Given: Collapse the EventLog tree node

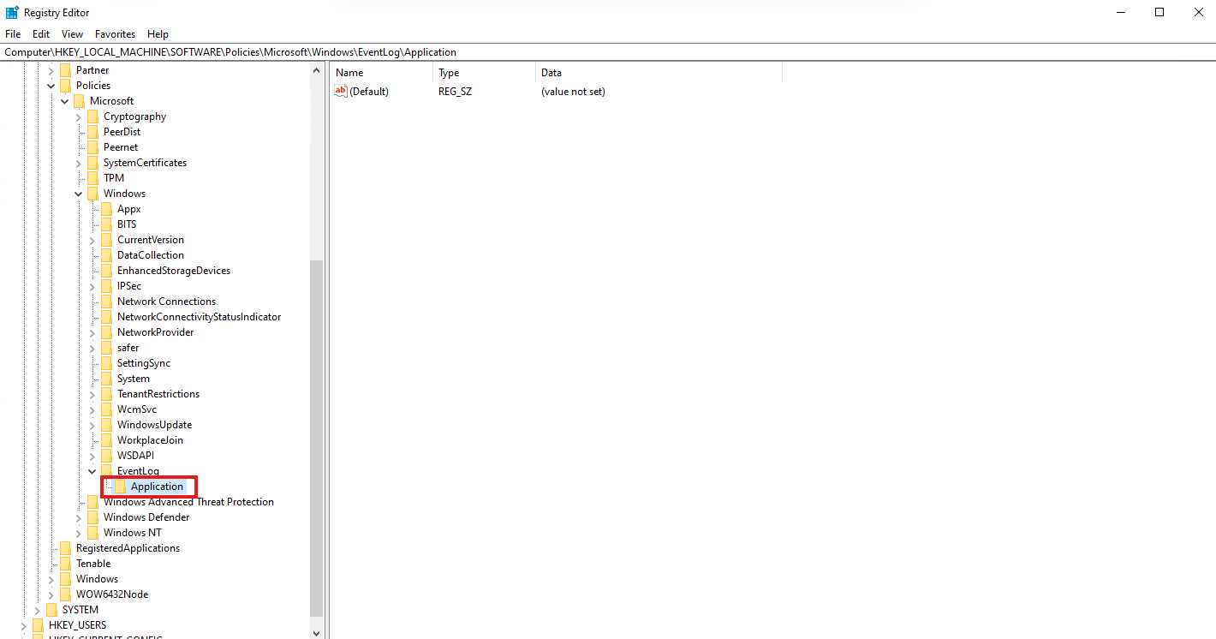Looking at the screenshot, I should pos(92,471).
